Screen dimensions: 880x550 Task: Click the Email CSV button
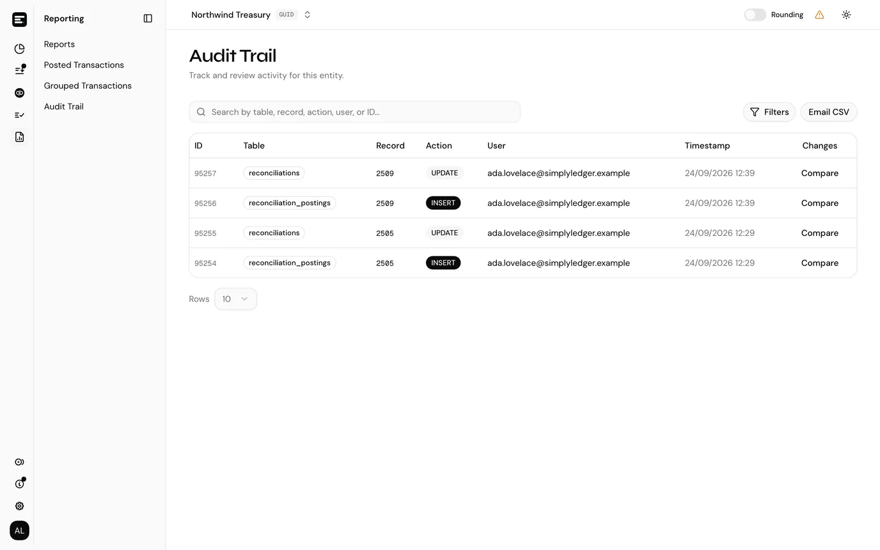tap(829, 112)
